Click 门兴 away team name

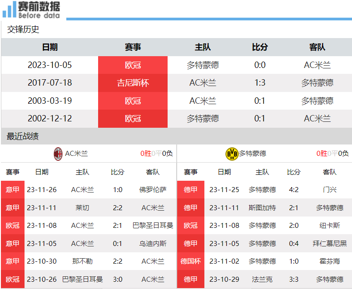click(330, 190)
